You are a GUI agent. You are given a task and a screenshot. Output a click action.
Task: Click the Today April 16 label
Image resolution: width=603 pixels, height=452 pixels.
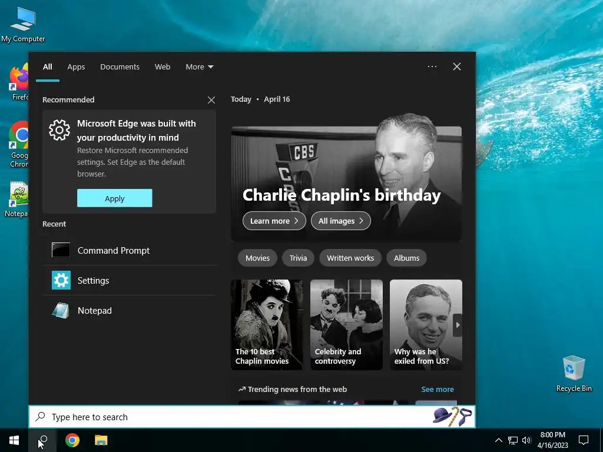260,99
